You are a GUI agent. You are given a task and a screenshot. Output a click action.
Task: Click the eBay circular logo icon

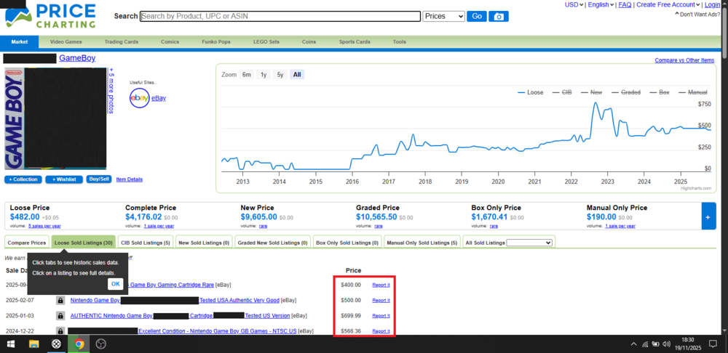pos(139,98)
